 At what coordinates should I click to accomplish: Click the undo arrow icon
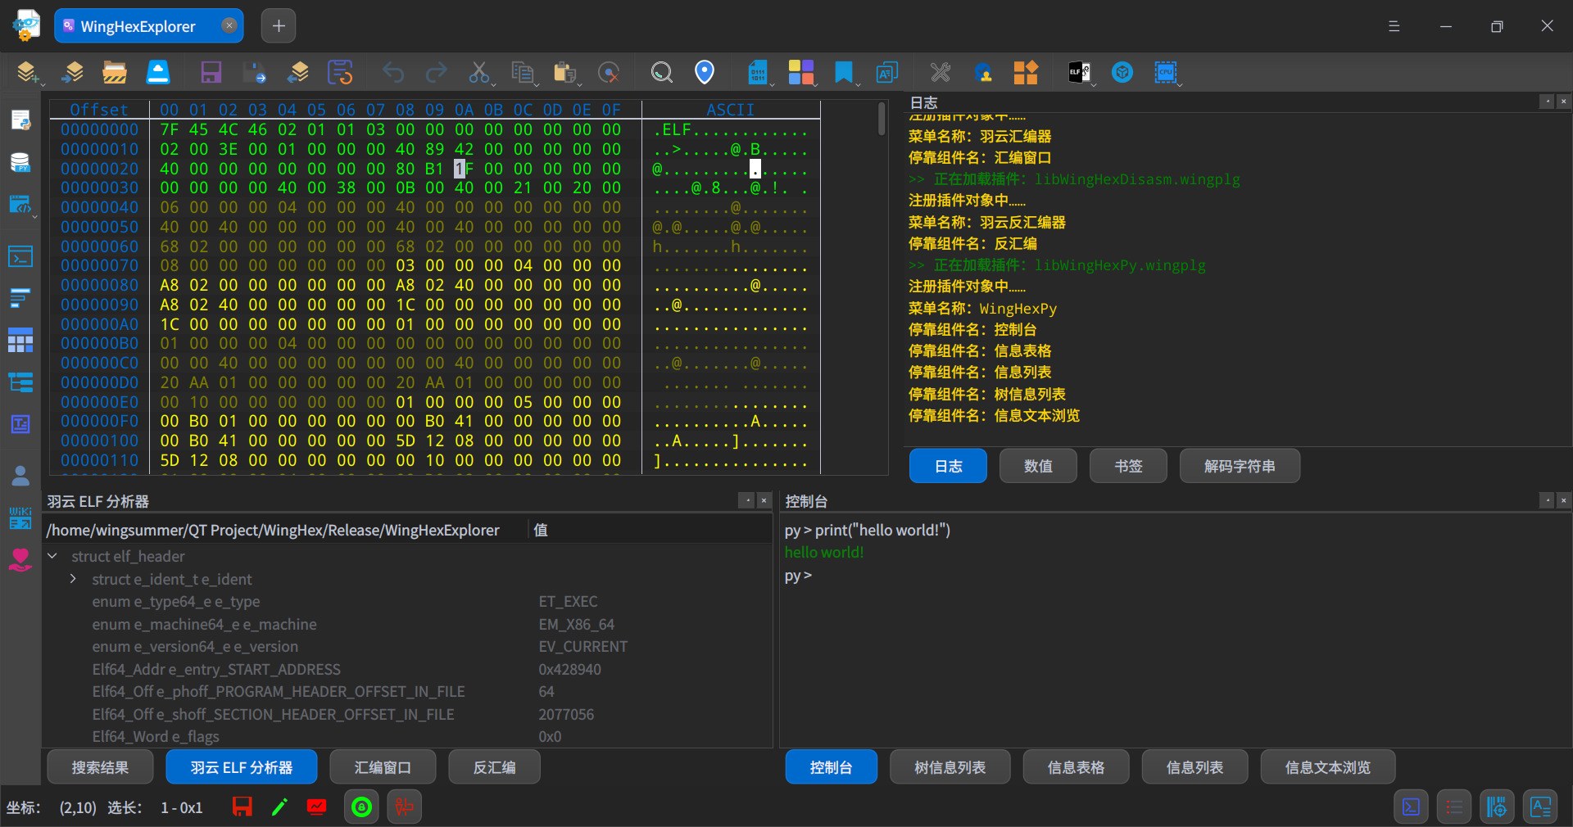[394, 73]
